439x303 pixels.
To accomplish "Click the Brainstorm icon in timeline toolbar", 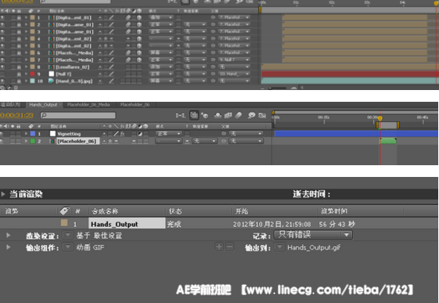I will pyautogui.click(x=251, y=115).
